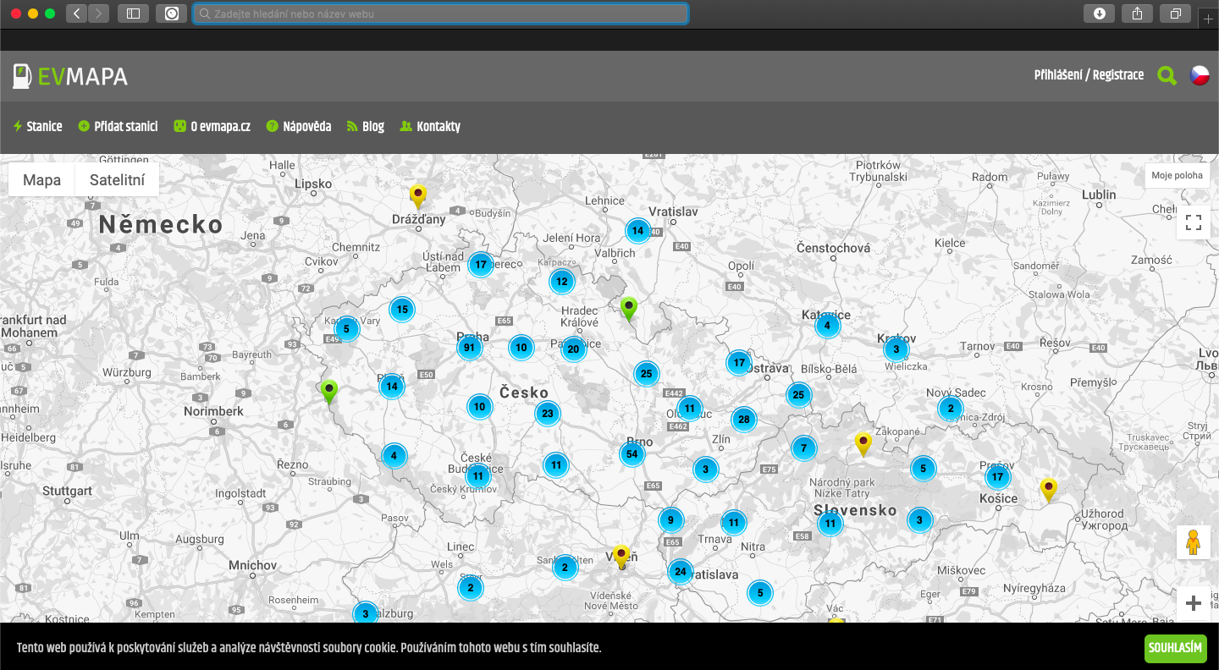This screenshot has width=1219, height=670.
Task: Zoom in the map with the plus button
Action: [1194, 603]
